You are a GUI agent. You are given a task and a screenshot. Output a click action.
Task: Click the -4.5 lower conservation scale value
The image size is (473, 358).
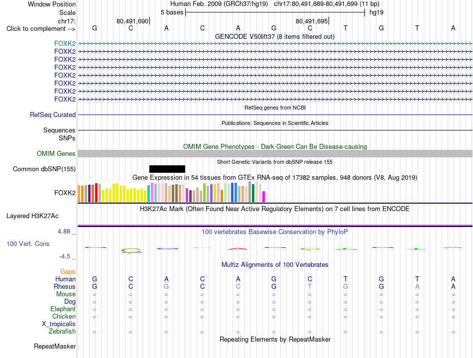pyautogui.click(x=65, y=256)
